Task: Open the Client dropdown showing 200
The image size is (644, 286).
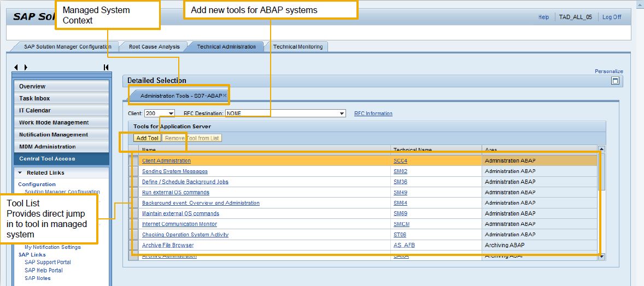Action: click(171, 113)
